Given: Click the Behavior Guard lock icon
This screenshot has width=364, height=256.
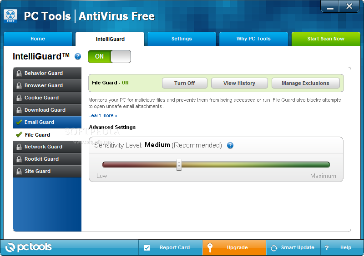Looking at the screenshot, I should (19, 73).
